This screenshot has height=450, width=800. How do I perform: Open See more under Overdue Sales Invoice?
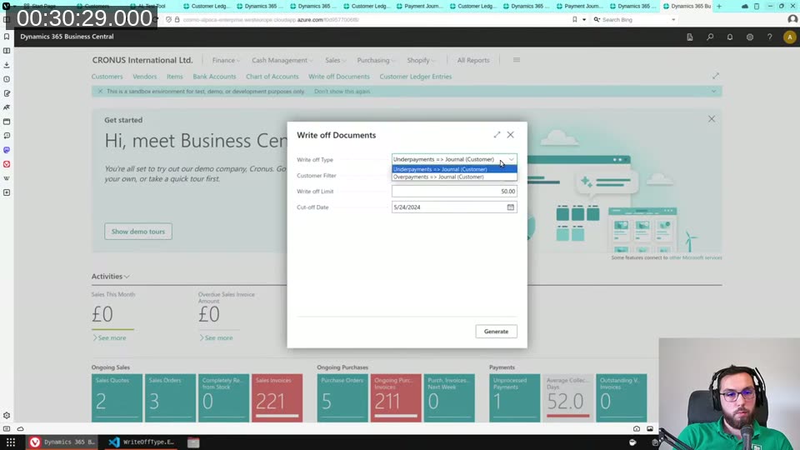[216, 337]
